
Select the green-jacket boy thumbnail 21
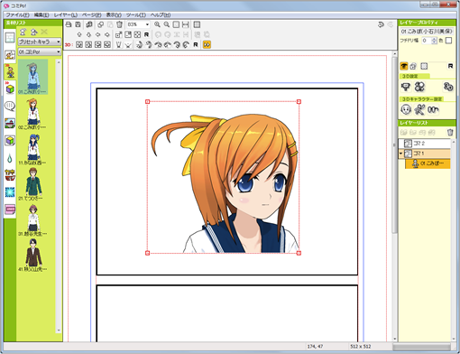pyautogui.click(x=32, y=184)
